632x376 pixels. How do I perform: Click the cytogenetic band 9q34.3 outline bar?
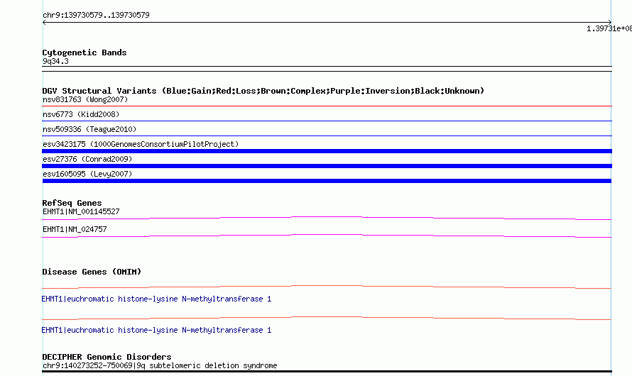coord(327,69)
